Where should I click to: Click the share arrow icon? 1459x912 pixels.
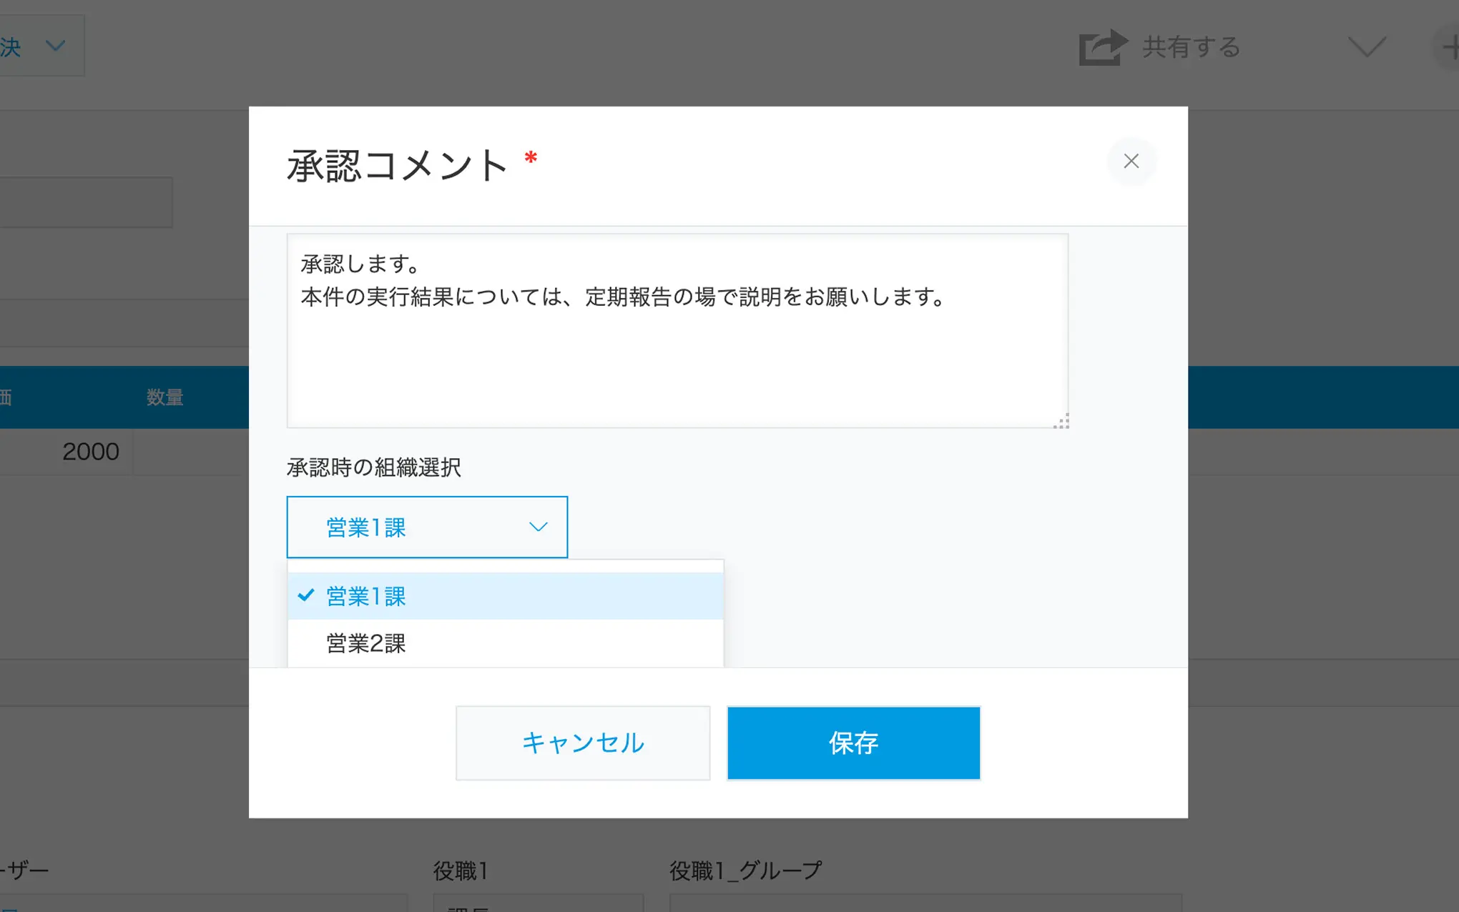1102,47
